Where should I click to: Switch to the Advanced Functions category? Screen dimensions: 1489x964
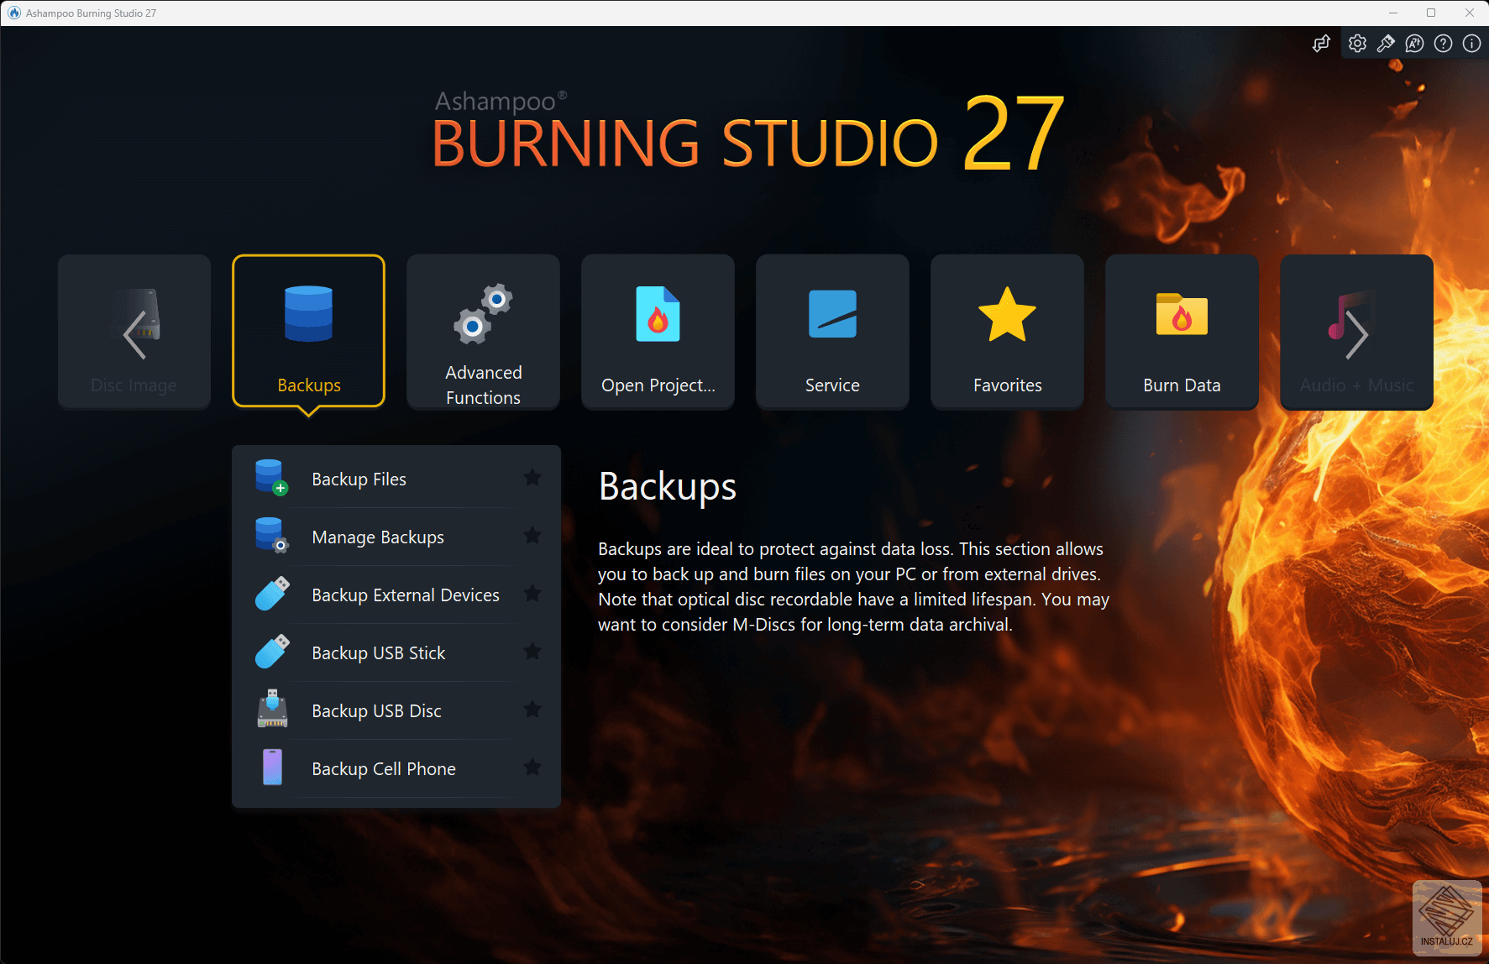483,332
